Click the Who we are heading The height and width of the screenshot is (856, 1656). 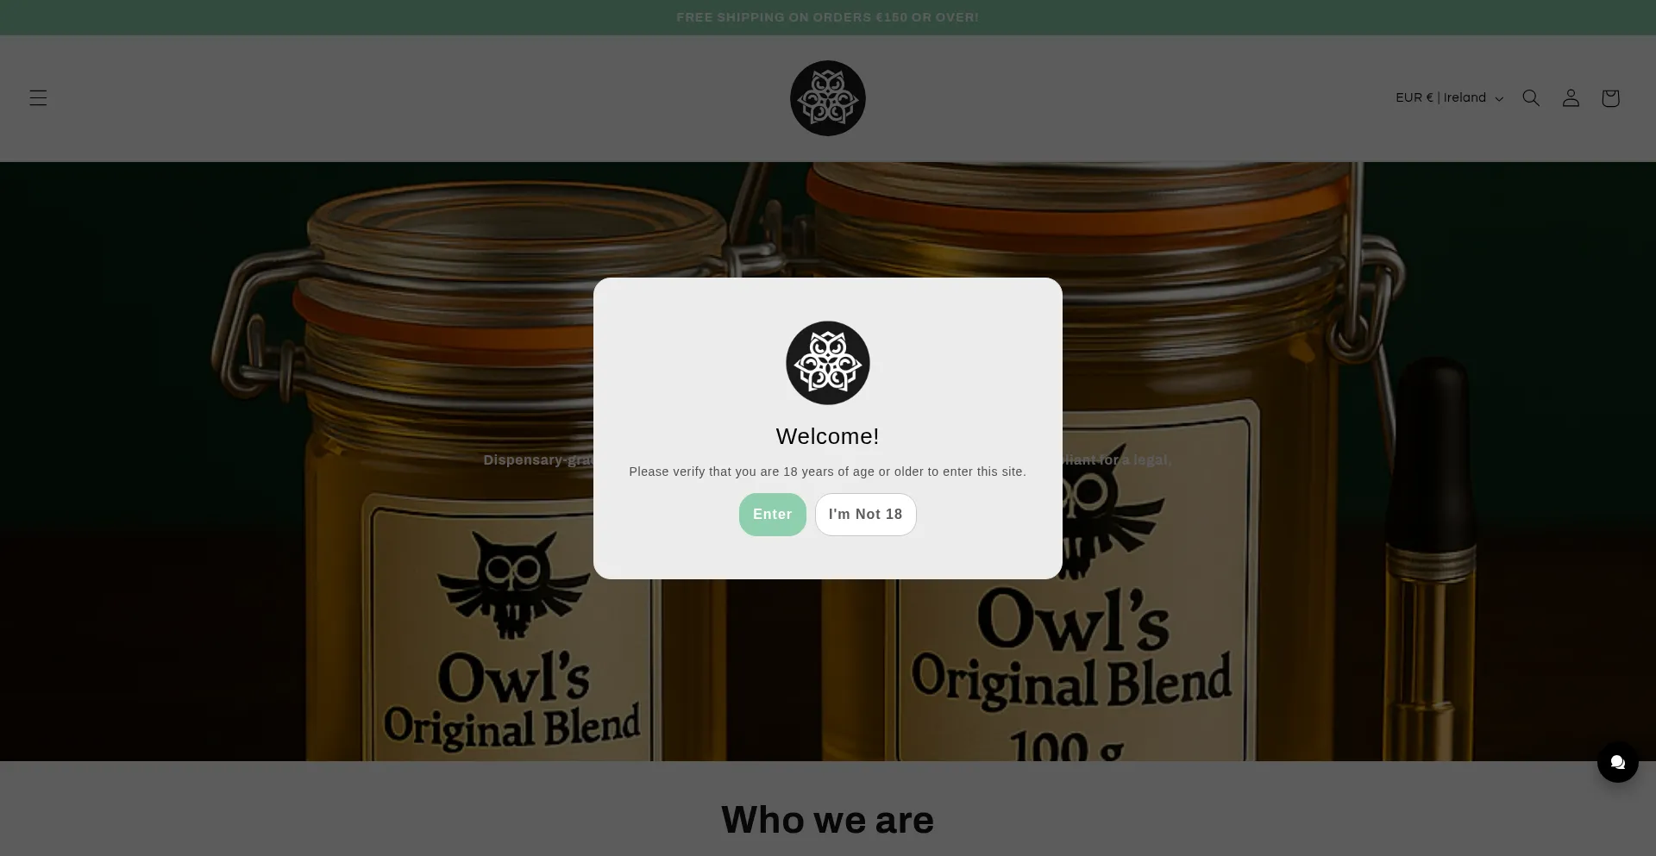828,820
